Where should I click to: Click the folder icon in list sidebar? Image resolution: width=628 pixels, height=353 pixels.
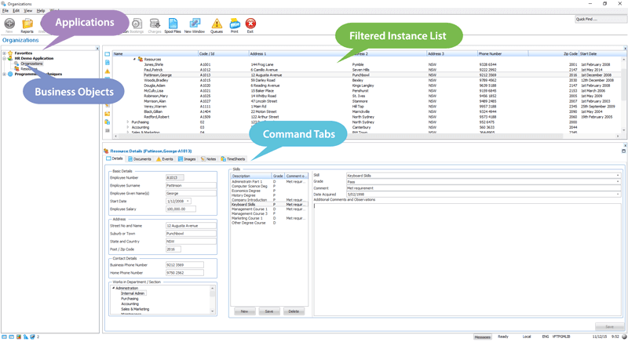[x=108, y=114]
